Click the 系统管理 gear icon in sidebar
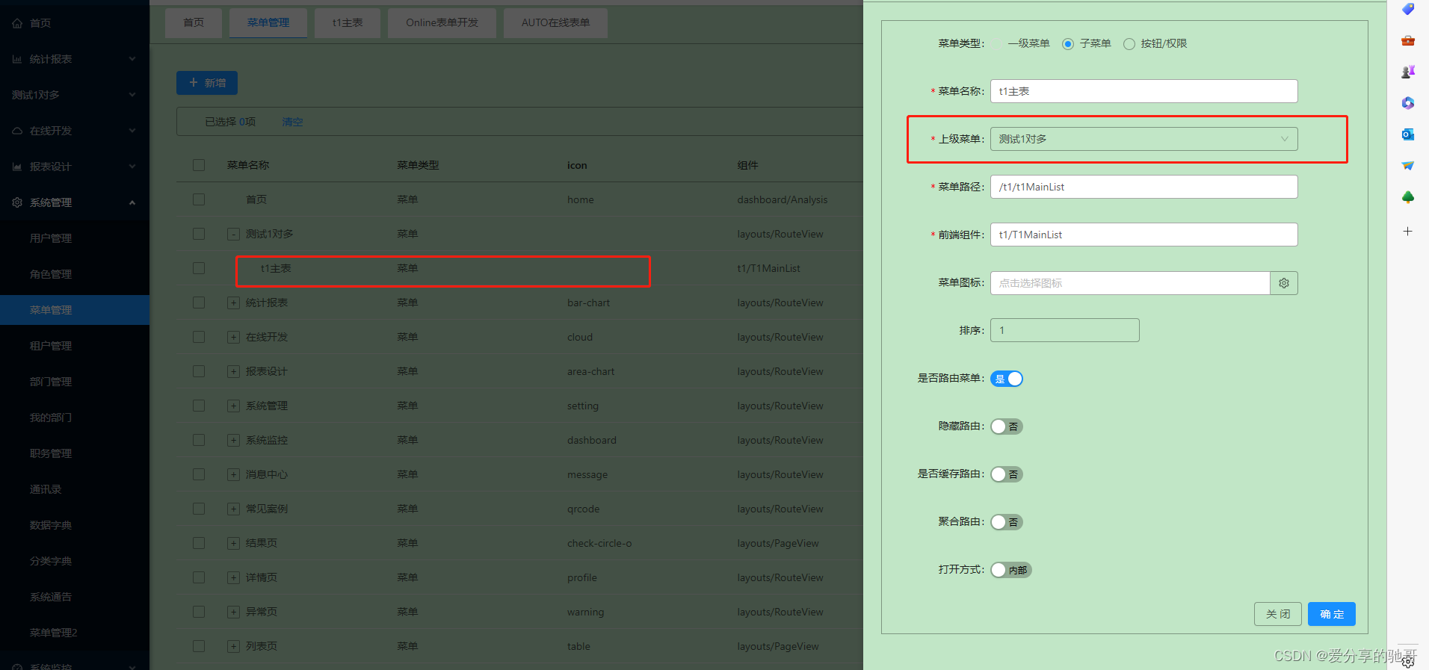 17,202
